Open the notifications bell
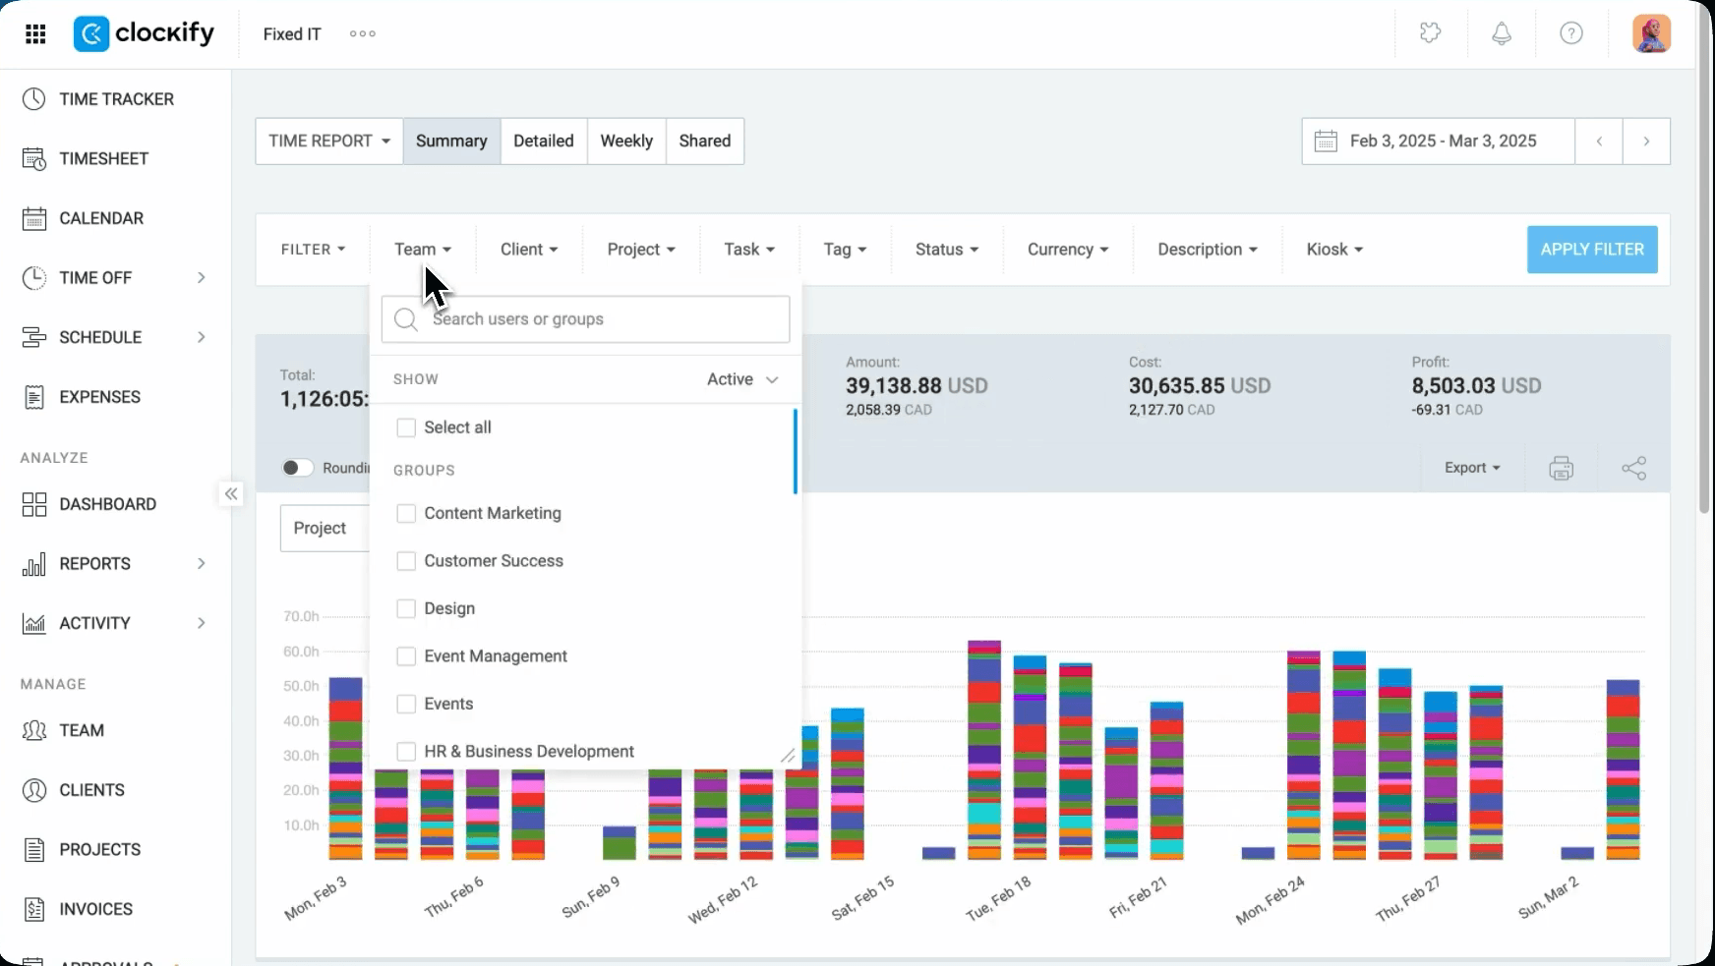 [1502, 33]
